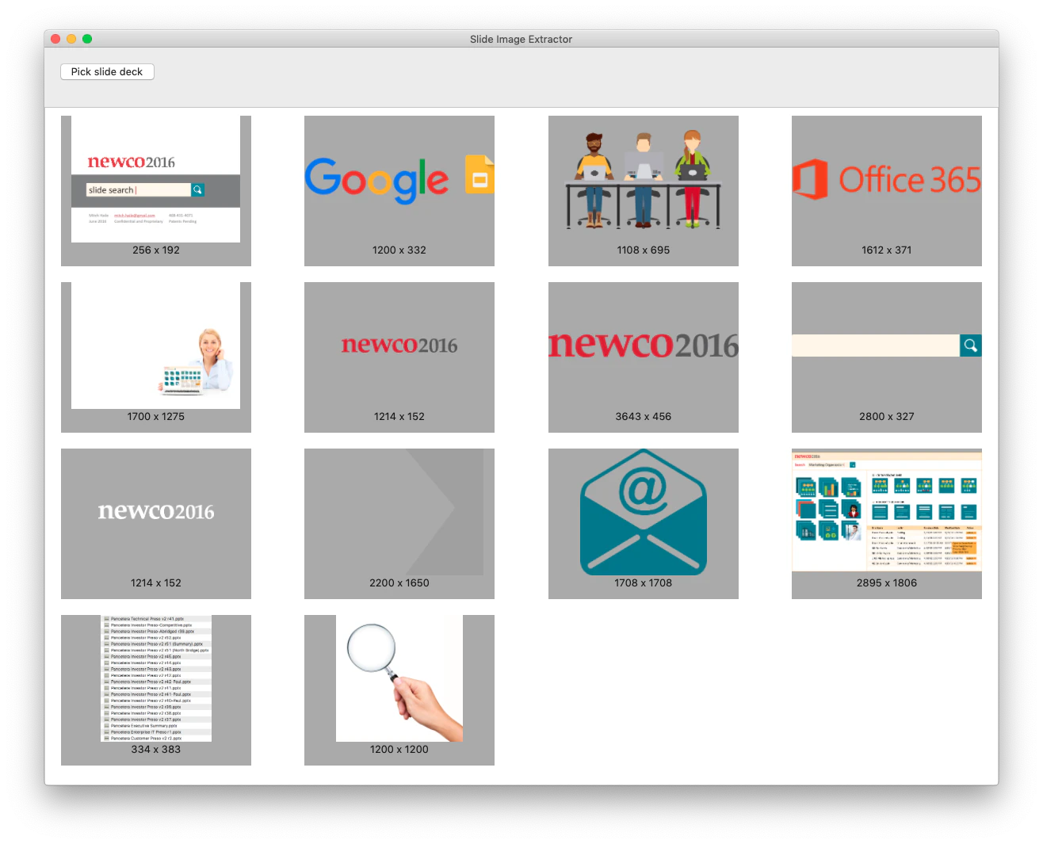
Task: Click the 1200 x 332 size label
Action: click(399, 250)
